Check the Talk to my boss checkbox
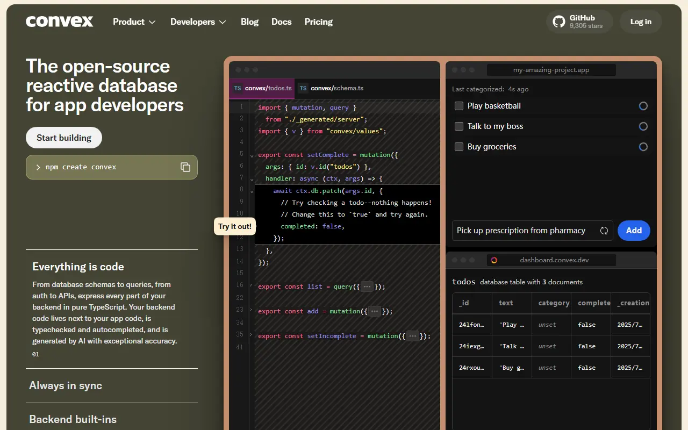The image size is (688, 430). (x=458, y=126)
